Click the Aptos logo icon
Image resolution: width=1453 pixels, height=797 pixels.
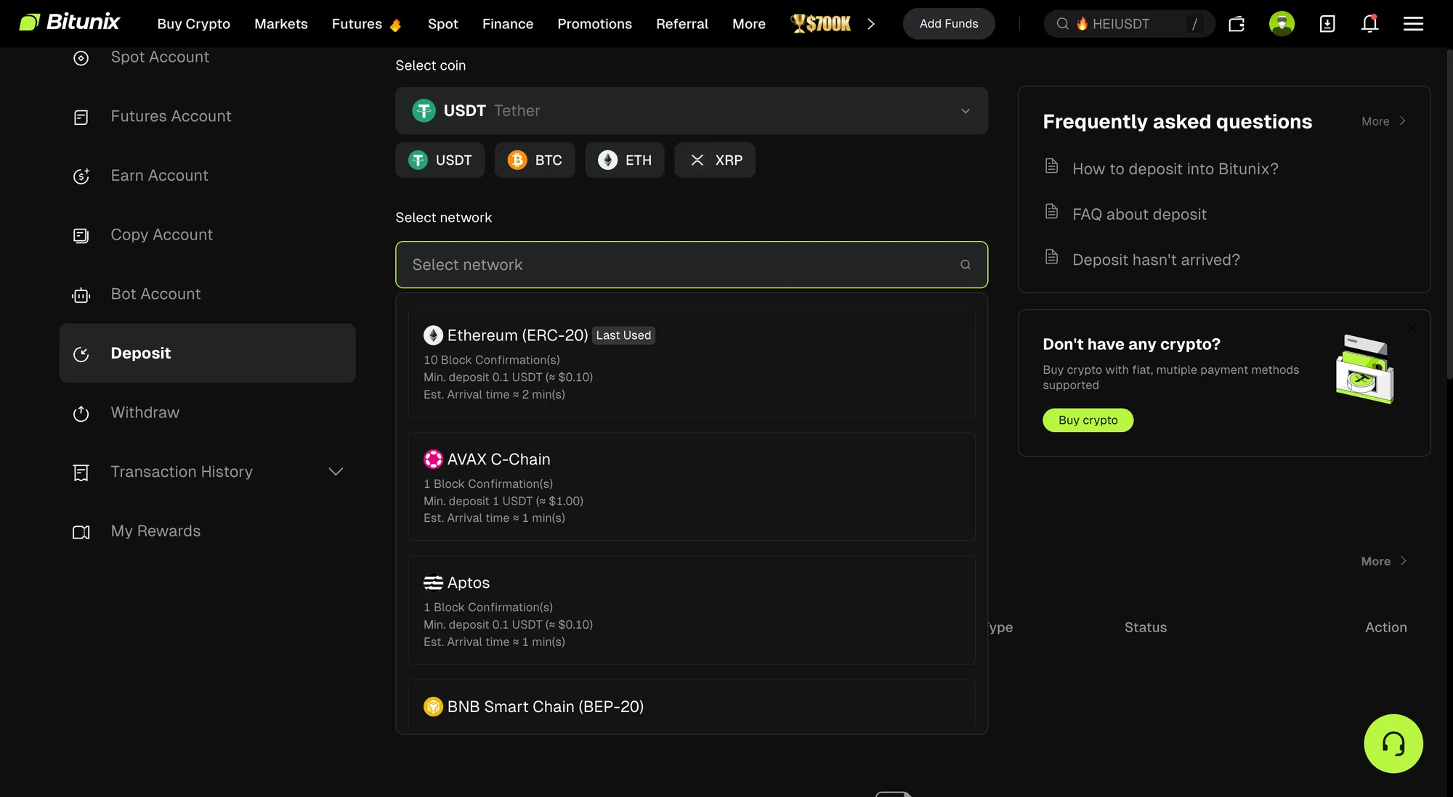click(x=433, y=583)
